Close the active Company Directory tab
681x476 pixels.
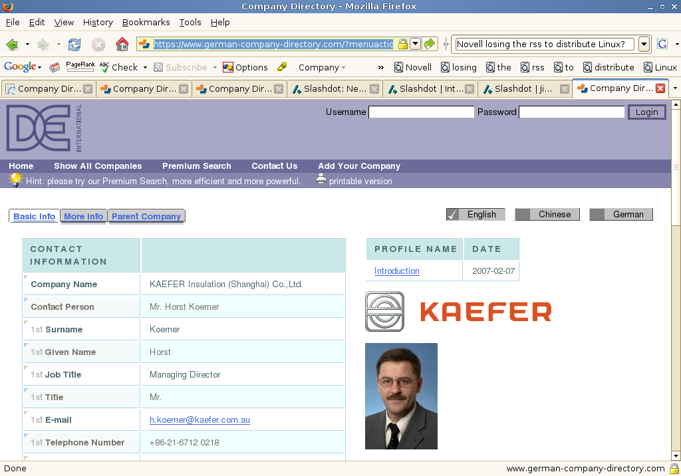[x=660, y=88]
